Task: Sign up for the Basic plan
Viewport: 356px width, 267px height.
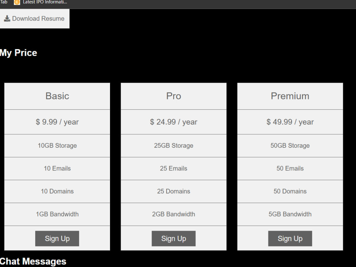Action: 57,239
